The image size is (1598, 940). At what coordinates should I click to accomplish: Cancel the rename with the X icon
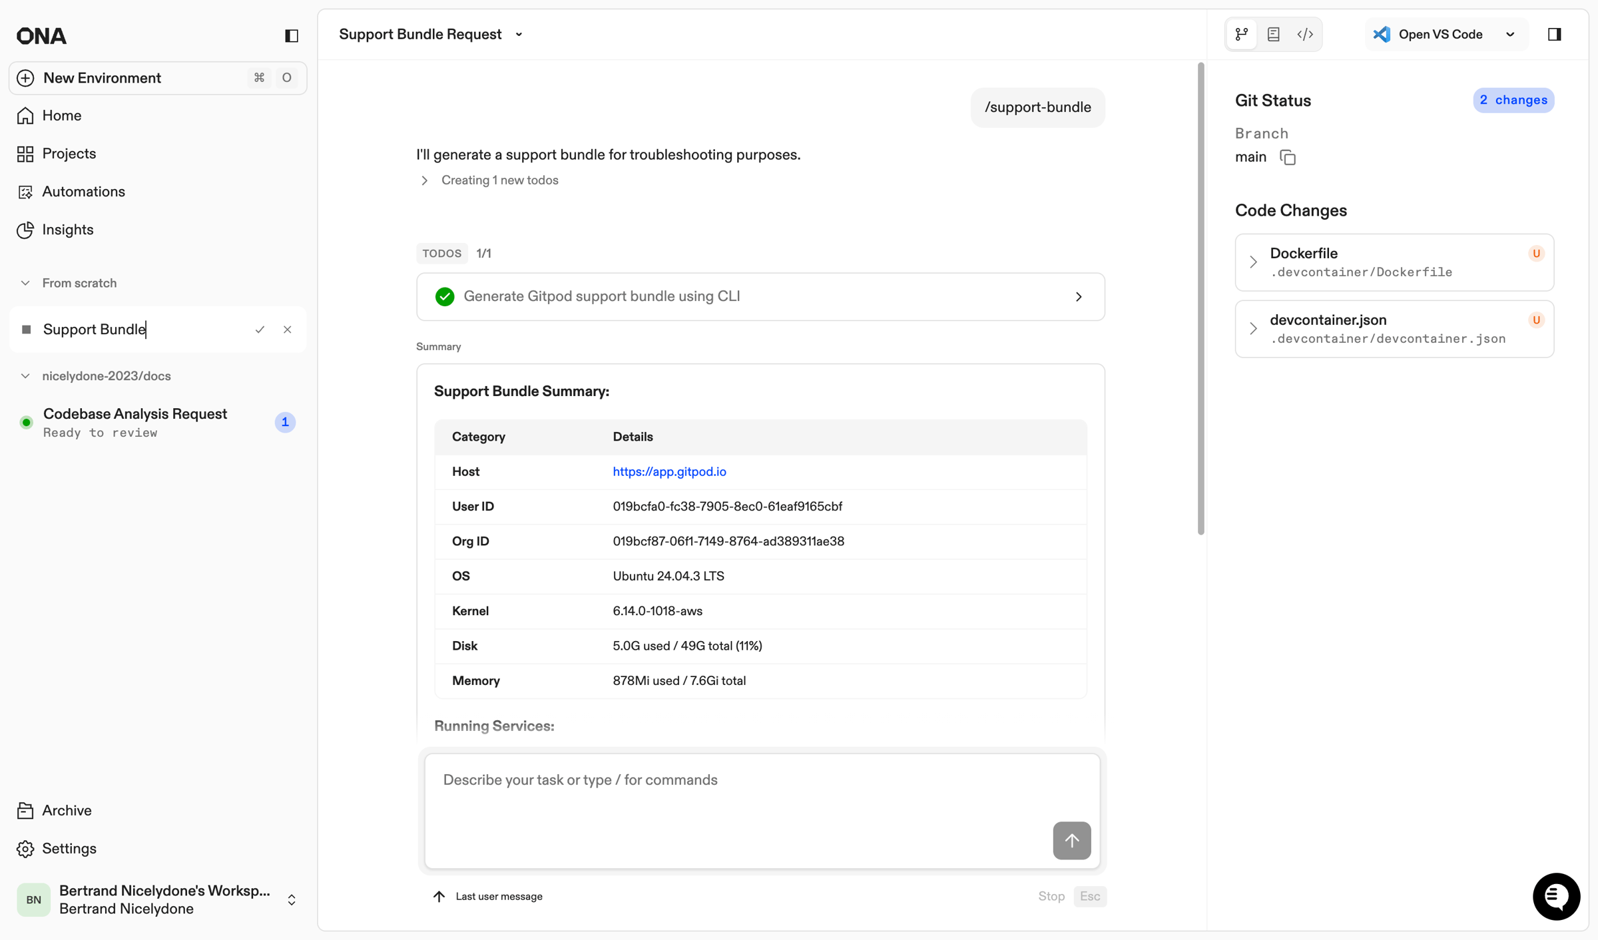287,330
